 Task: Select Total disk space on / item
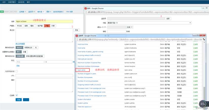[85, 107]
